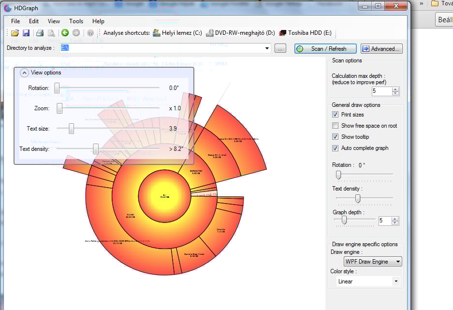Click the Scan / Refresh button
The image size is (453, 310).
click(x=325, y=48)
